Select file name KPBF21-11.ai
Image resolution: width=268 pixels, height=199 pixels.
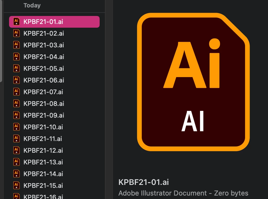pyautogui.click(x=43, y=139)
